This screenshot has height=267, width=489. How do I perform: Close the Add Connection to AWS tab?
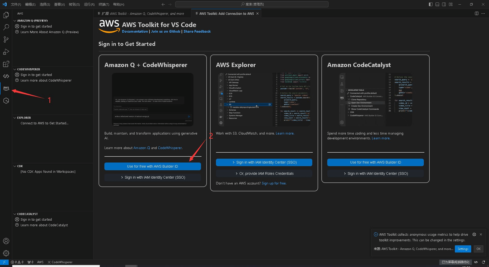[x=257, y=14]
